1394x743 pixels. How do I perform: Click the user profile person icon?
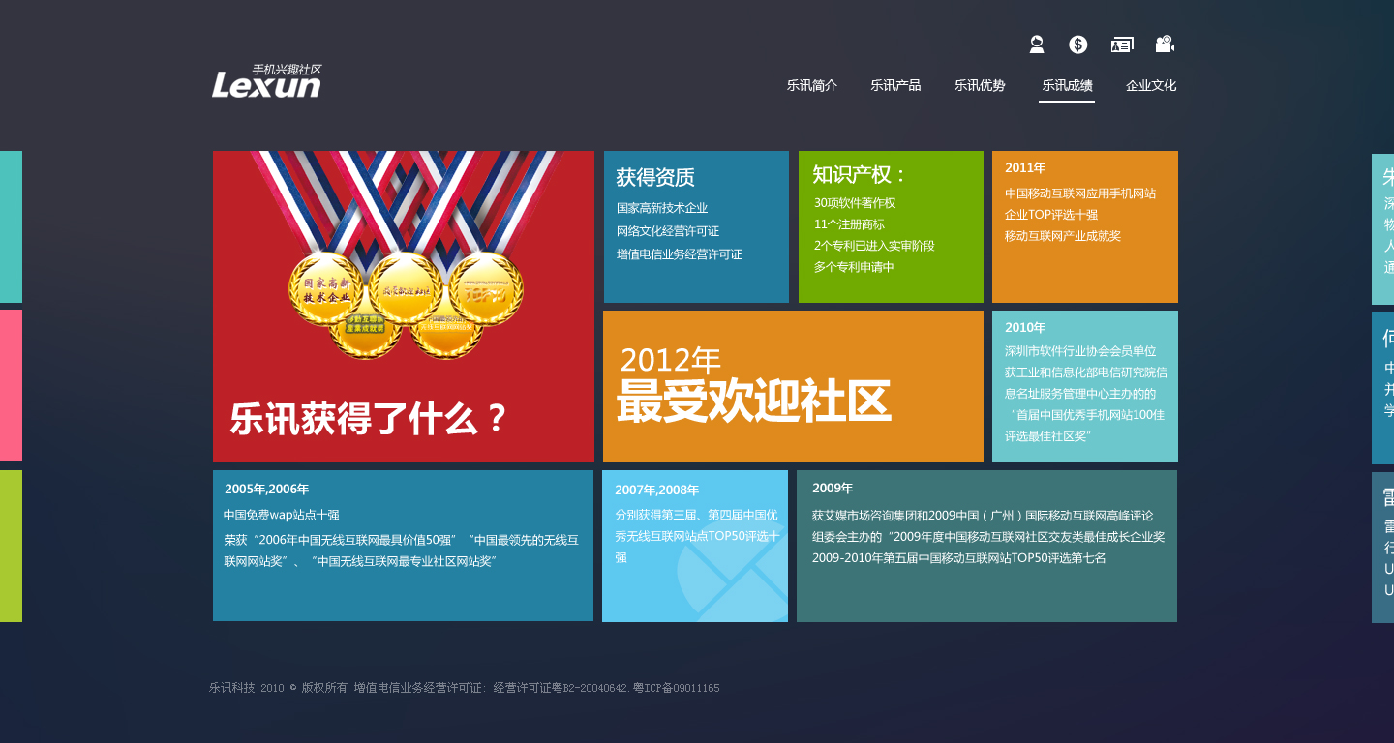[x=1037, y=45]
